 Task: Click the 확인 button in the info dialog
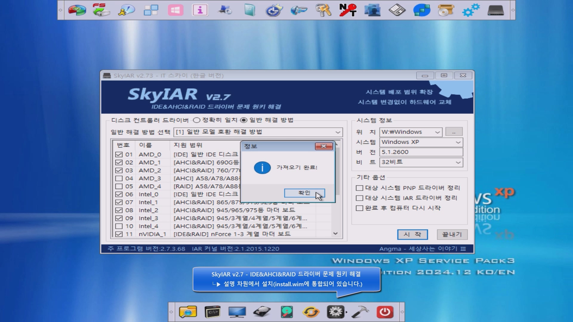[x=304, y=193]
